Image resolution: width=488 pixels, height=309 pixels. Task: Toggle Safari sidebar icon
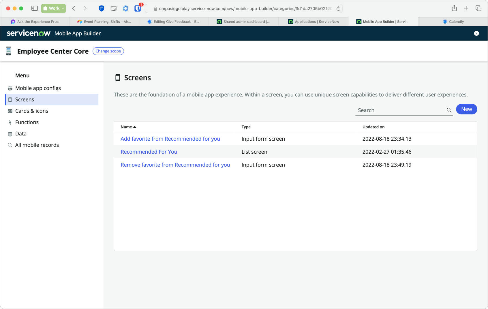coord(35,8)
